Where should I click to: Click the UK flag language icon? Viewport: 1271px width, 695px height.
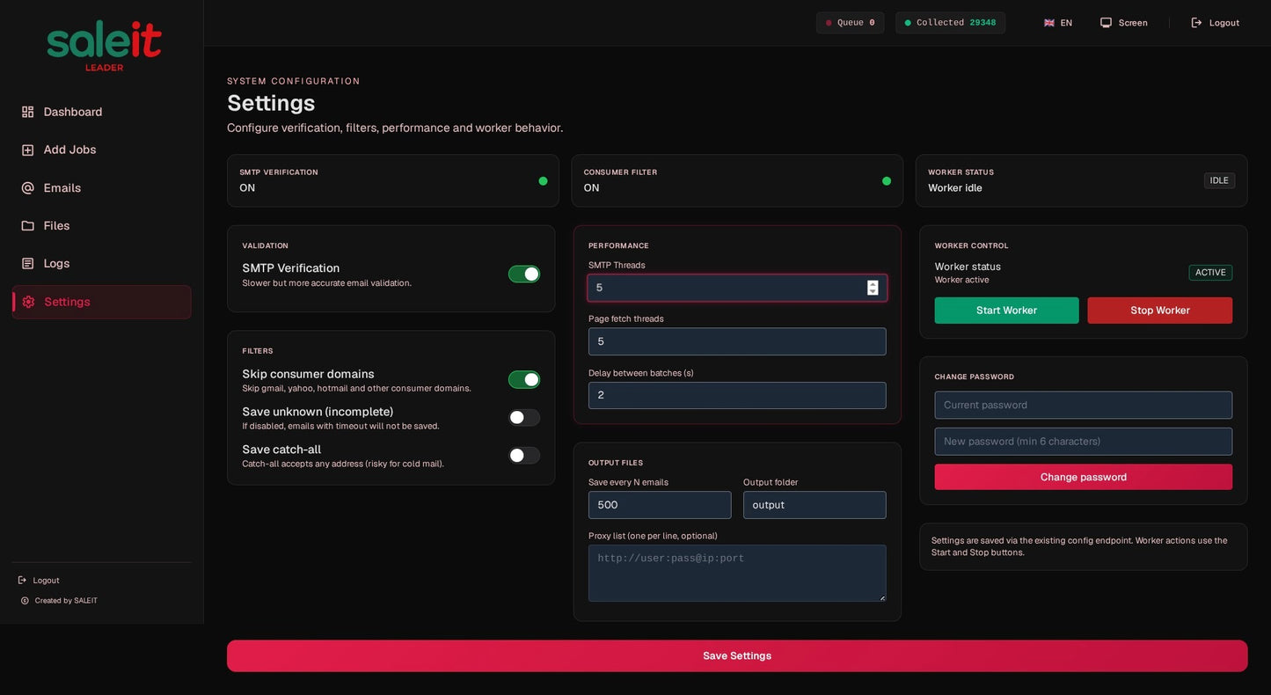coord(1049,23)
